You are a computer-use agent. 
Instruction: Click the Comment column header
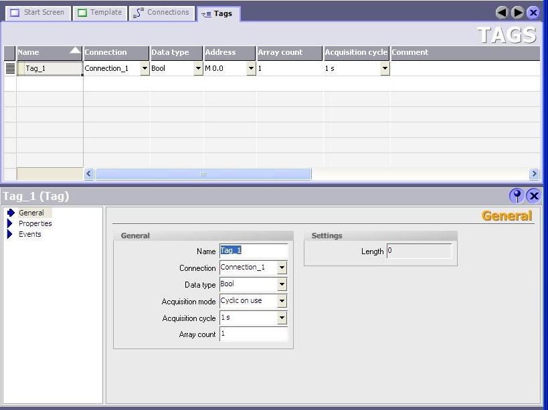(x=464, y=52)
